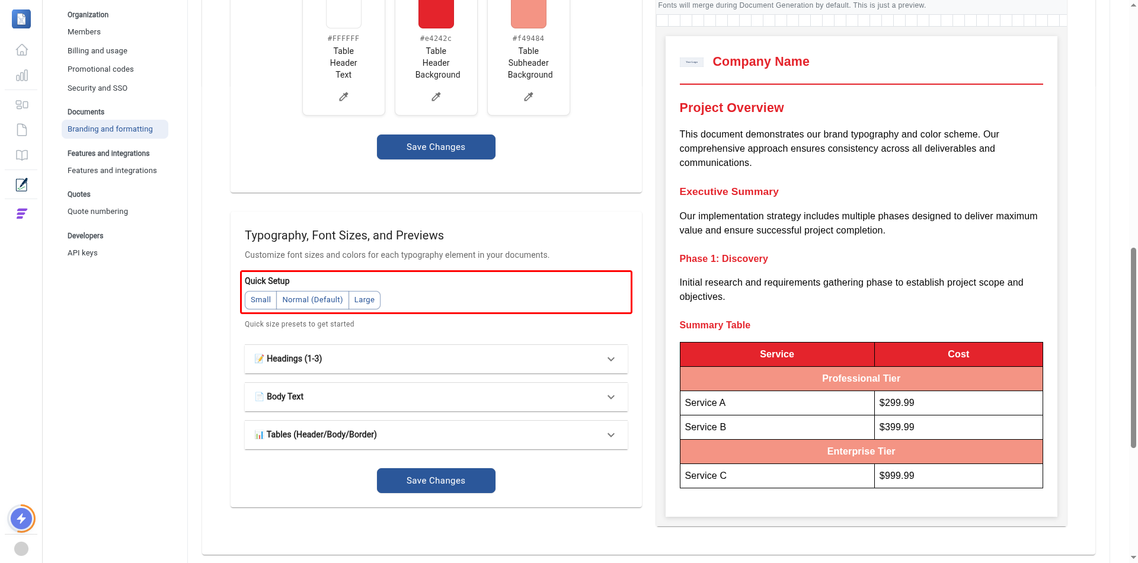Open Quote numbering settings
Image resolution: width=1138 pixels, height=563 pixels.
(x=98, y=212)
